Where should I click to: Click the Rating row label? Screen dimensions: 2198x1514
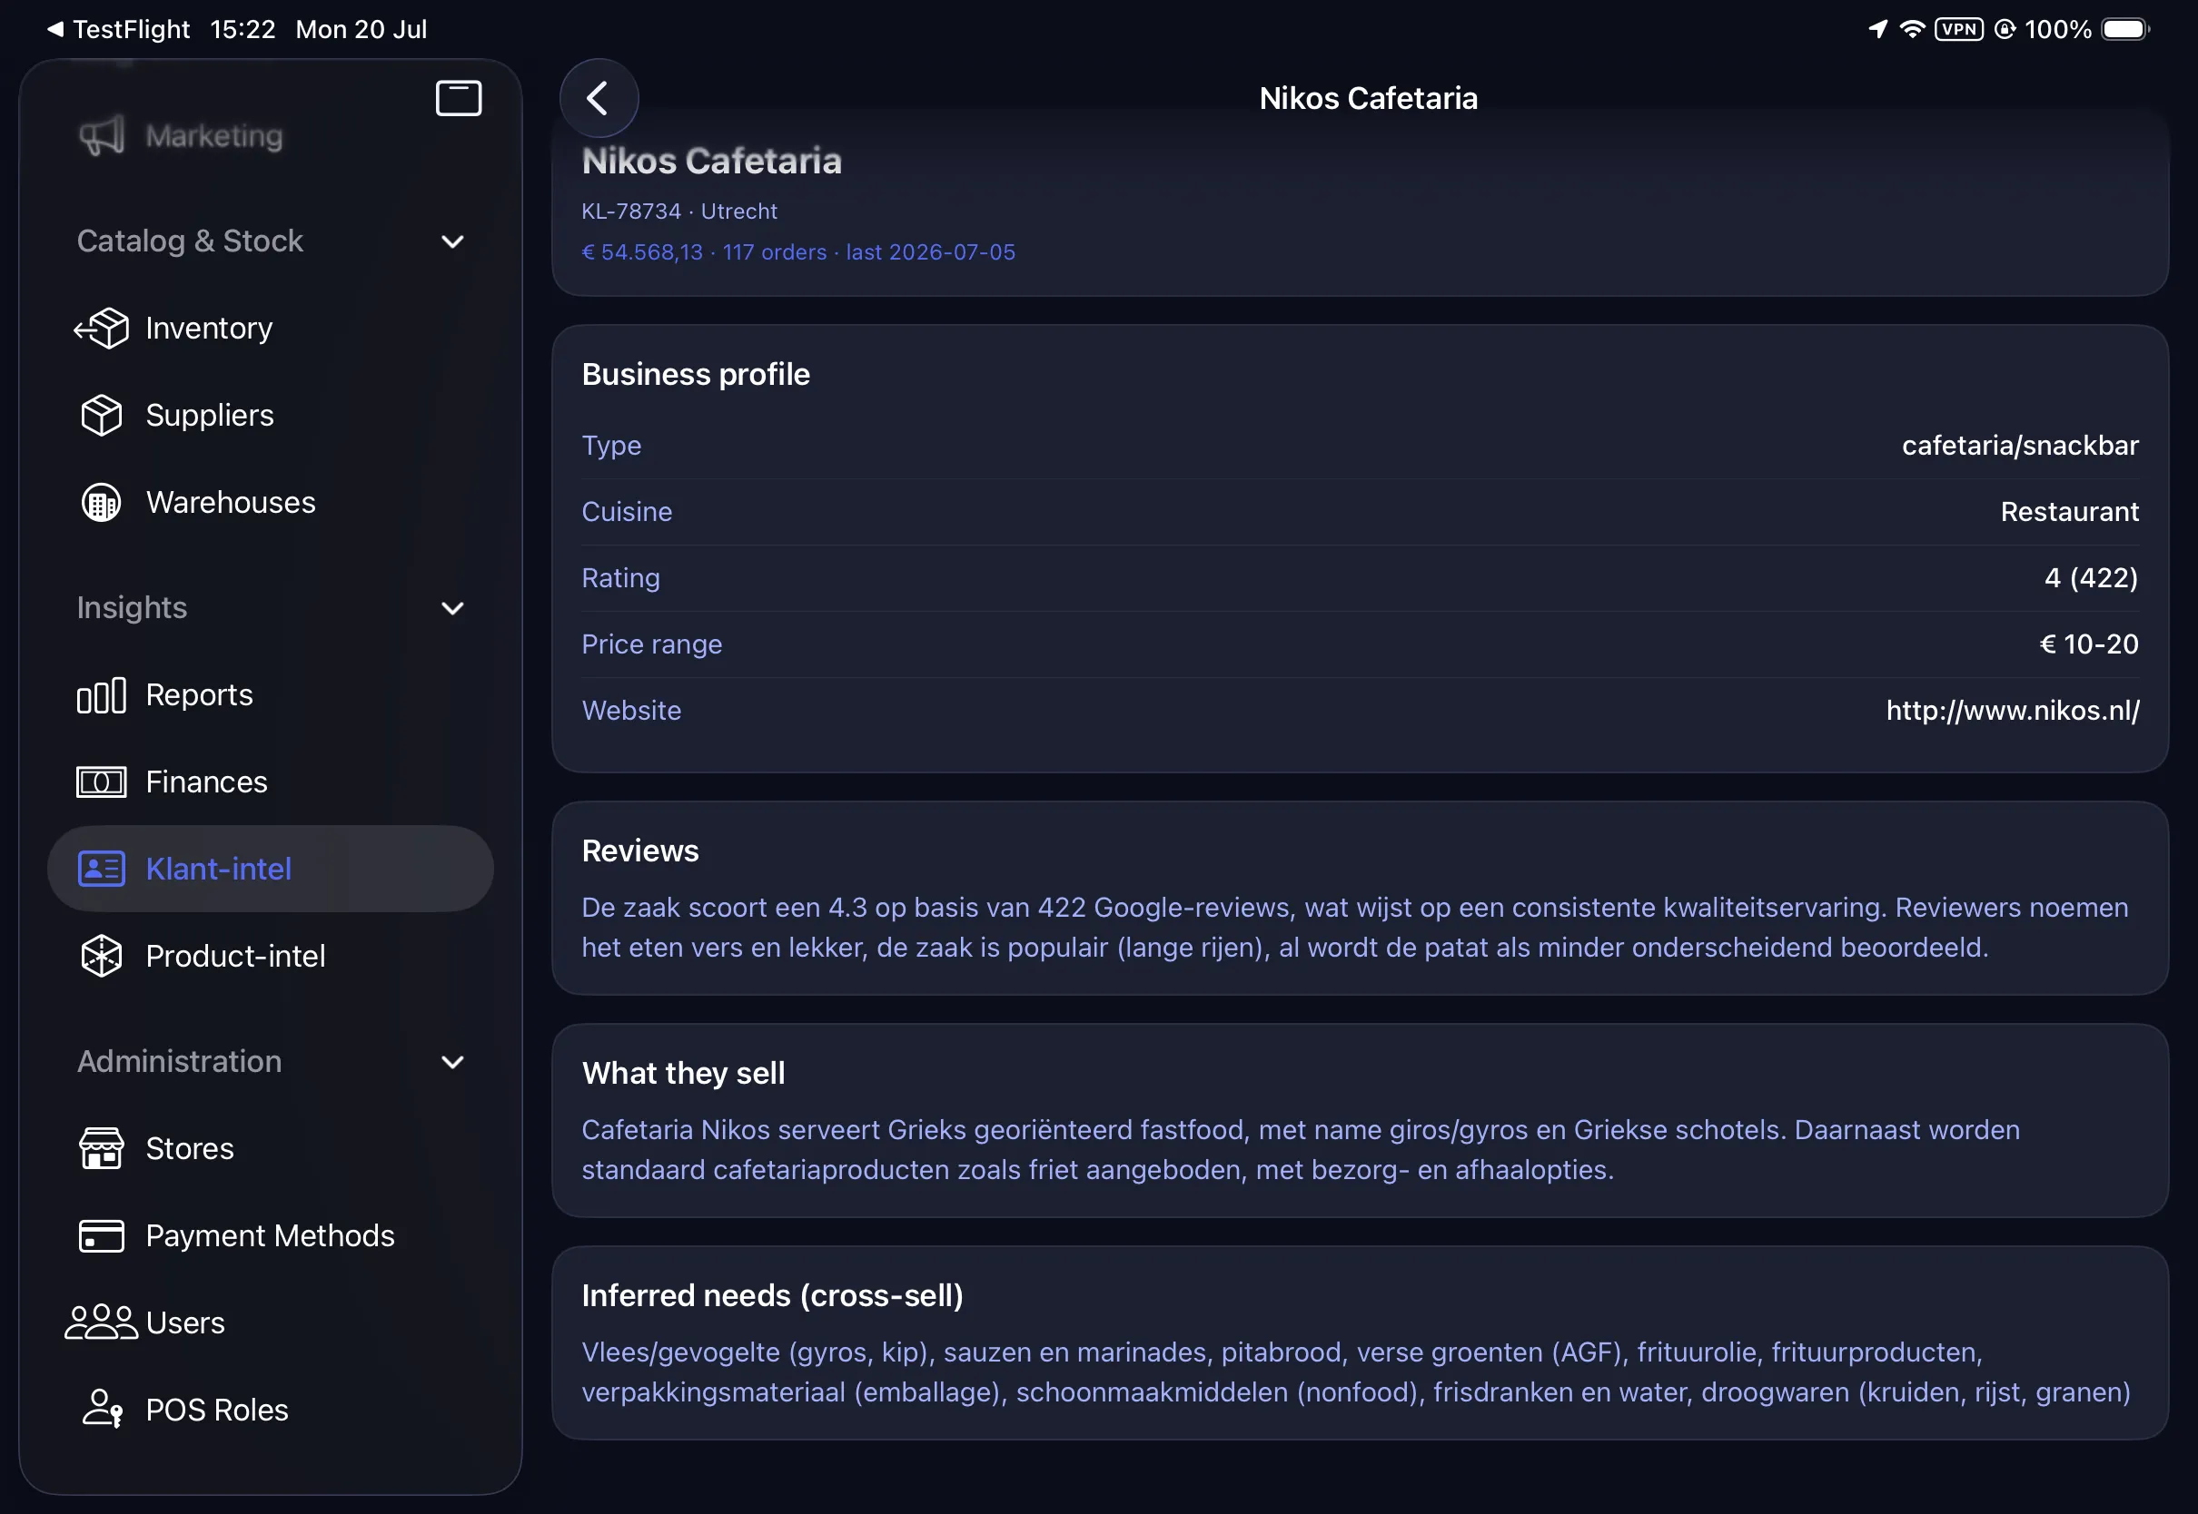point(620,577)
